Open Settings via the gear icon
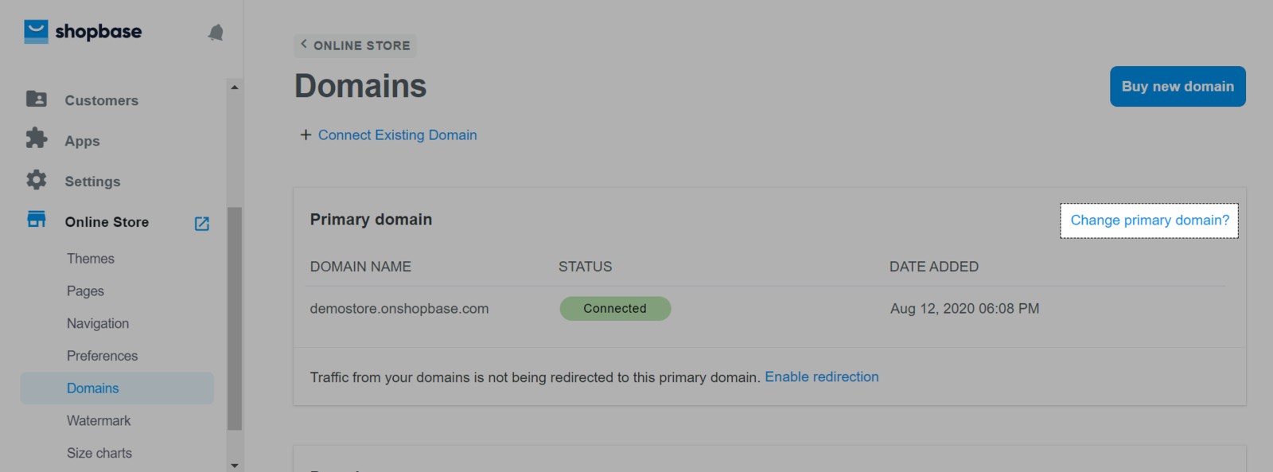Image resolution: width=1273 pixels, height=472 pixels. click(37, 180)
